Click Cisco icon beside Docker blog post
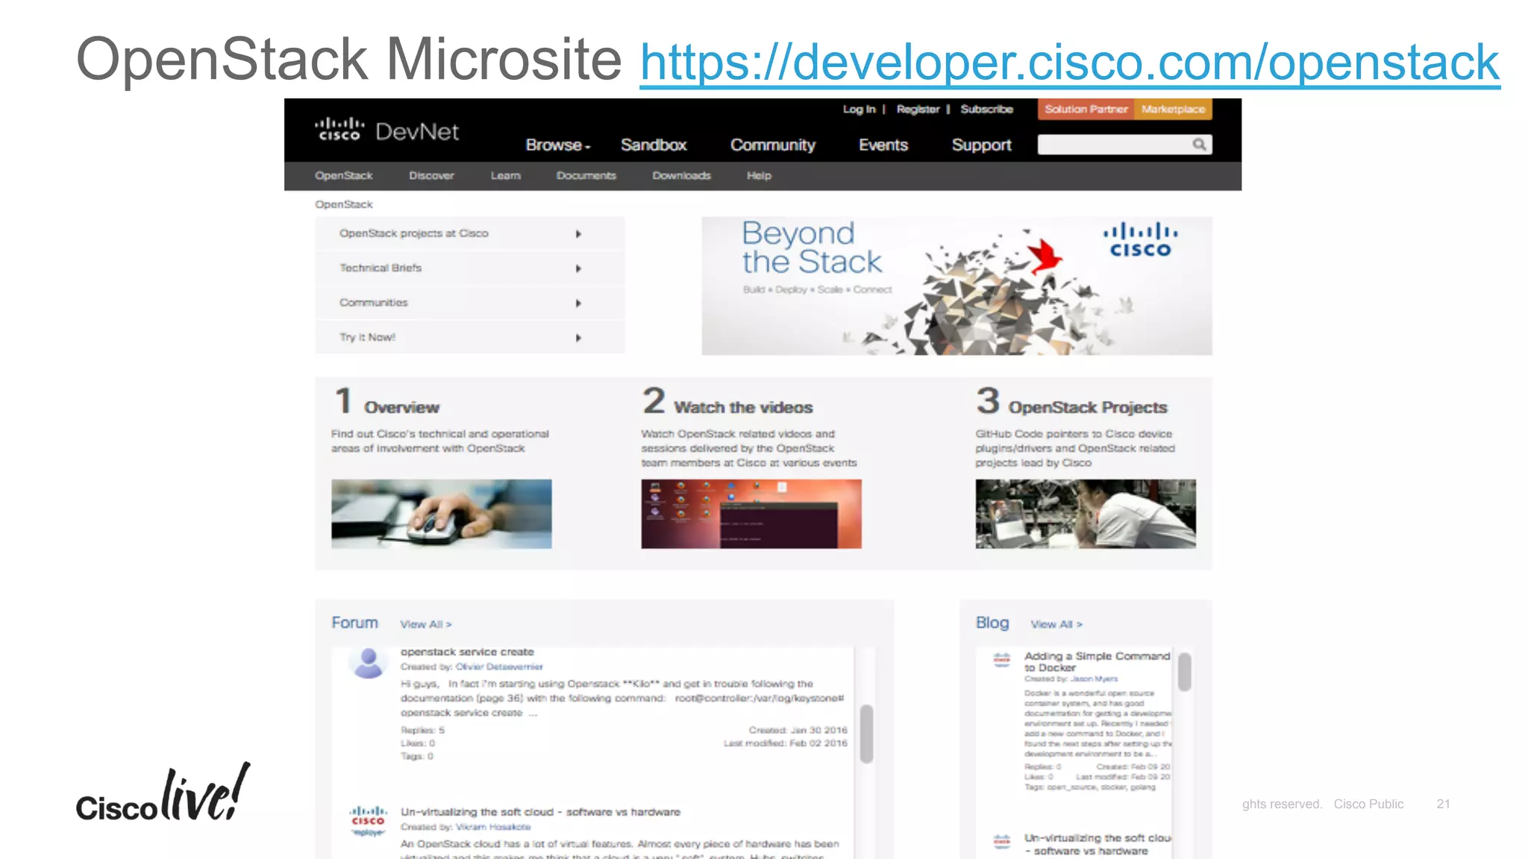Image resolution: width=1528 pixels, height=859 pixels. coord(1001,659)
